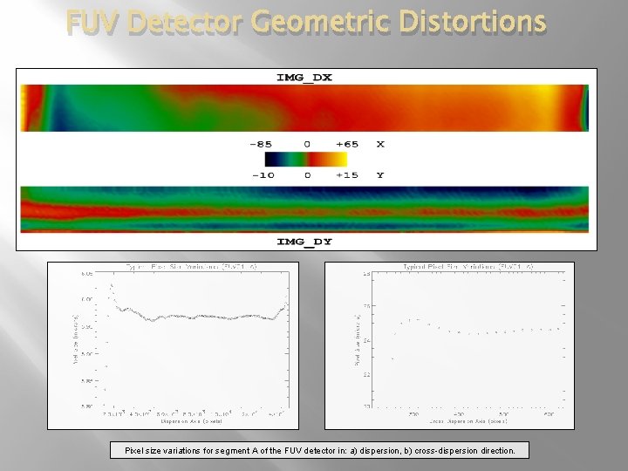This screenshot has height=471, width=628.
Task: Select the dispersion axis pixel size plot
Action: point(173,345)
